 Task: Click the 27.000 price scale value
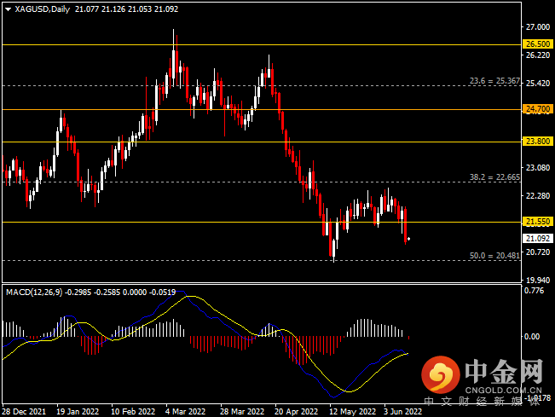[538, 27]
